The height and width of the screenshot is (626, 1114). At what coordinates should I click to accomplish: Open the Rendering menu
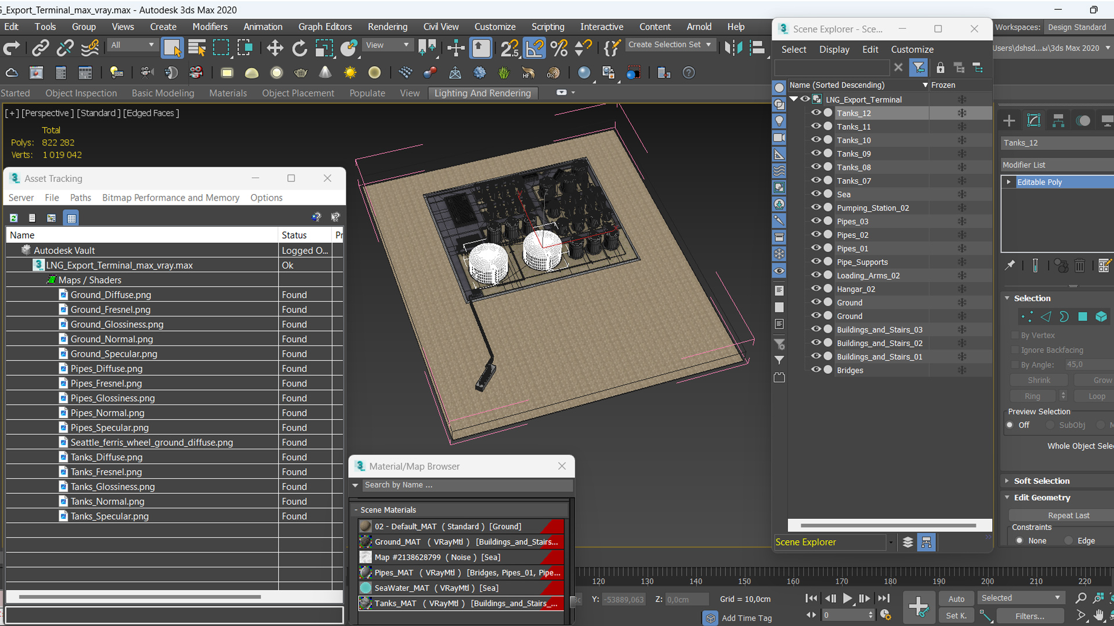[388, 27]
